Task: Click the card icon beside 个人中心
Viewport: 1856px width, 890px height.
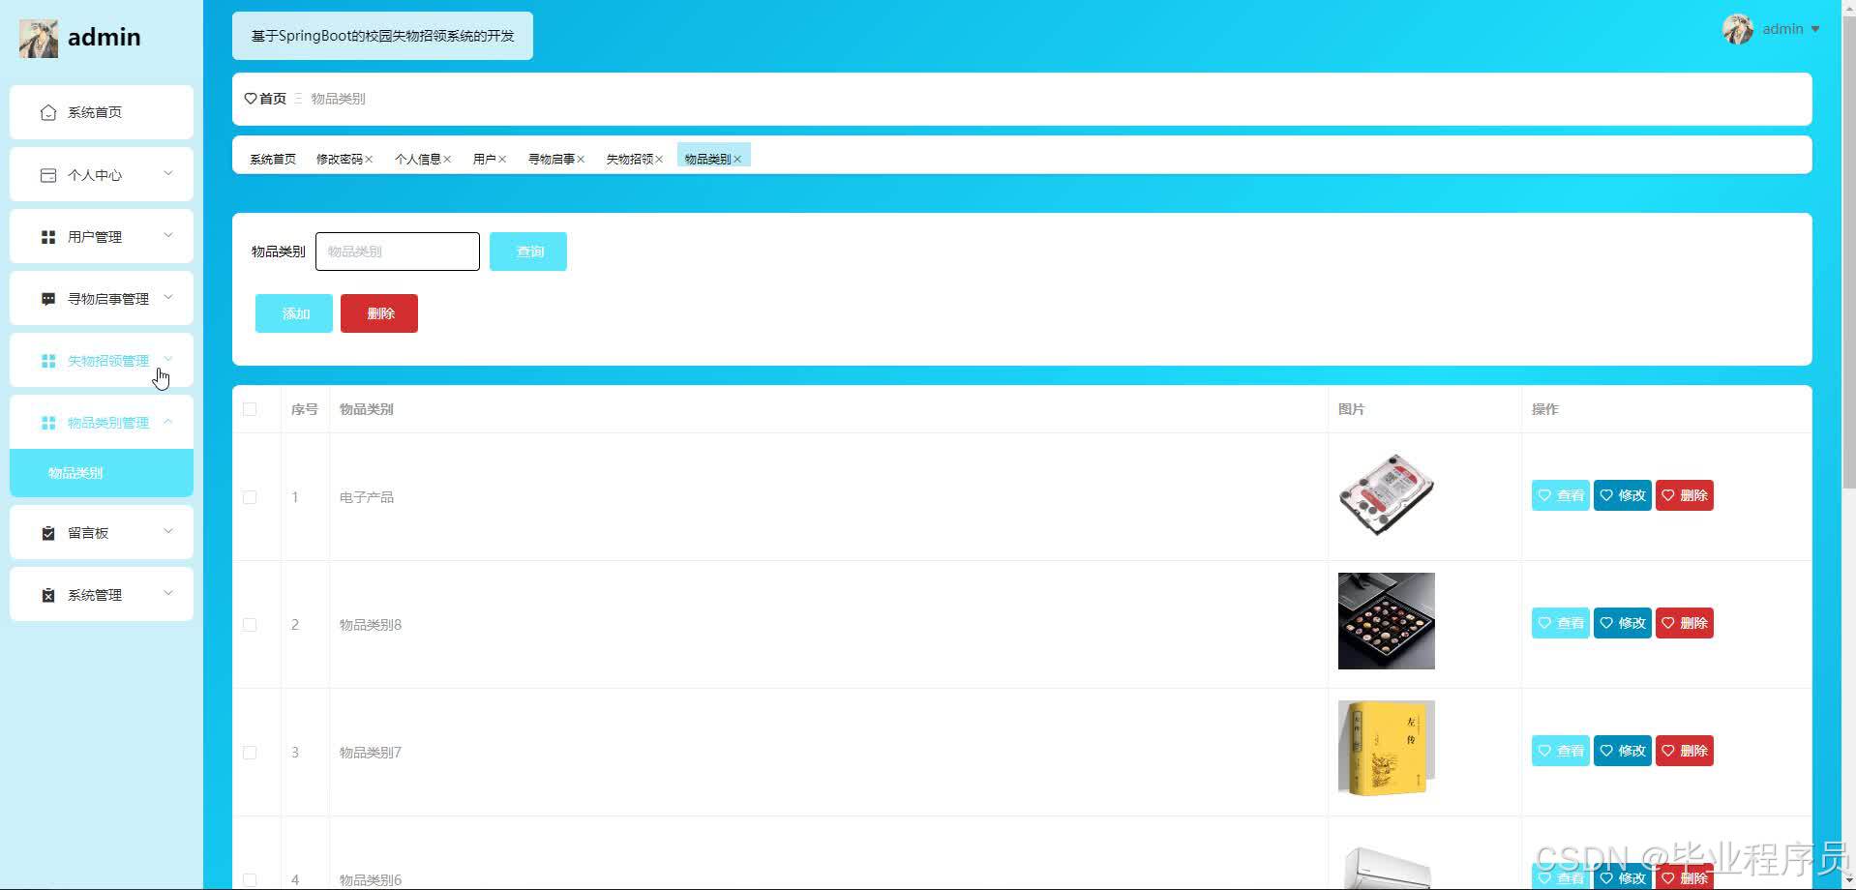Action: pos(48,175)
